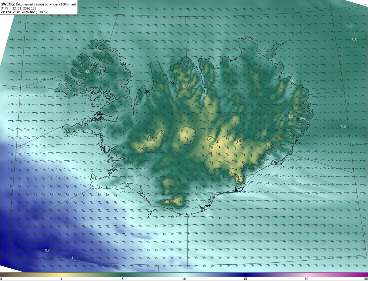Viewport: 368px width, 281px height.
Task: Click the '7.6' value on the northeast coast
Action: (292, 81)
